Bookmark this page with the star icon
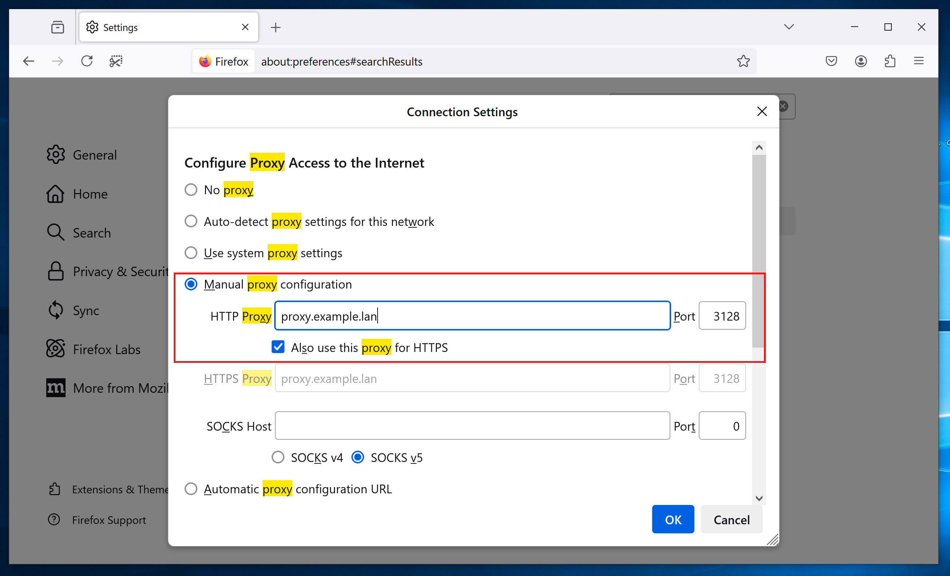 743,61
